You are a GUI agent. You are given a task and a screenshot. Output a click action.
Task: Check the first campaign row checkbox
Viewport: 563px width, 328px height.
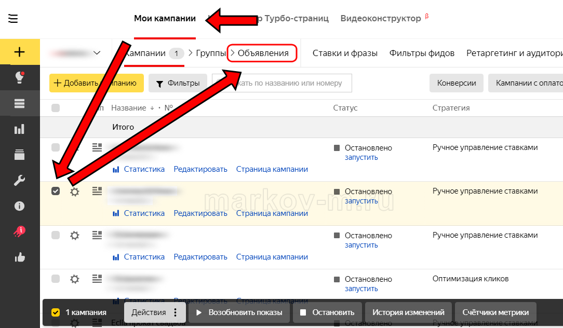(x=56, y=147)
